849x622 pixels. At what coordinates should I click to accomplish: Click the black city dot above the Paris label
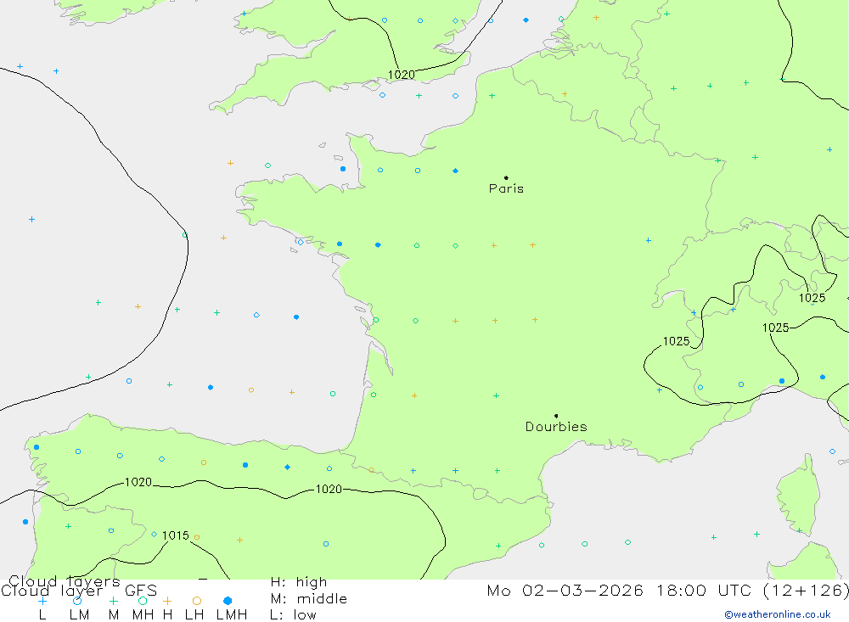point(506,177)
